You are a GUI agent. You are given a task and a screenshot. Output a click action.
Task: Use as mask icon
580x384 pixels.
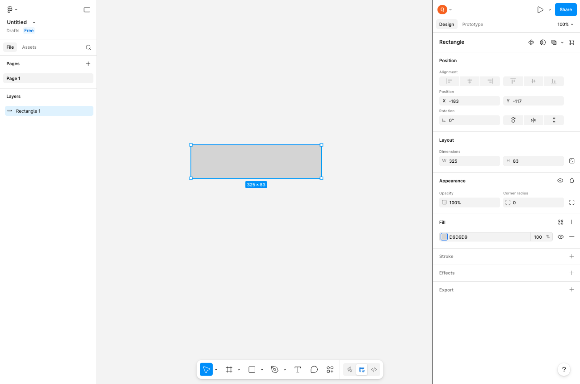543,42
